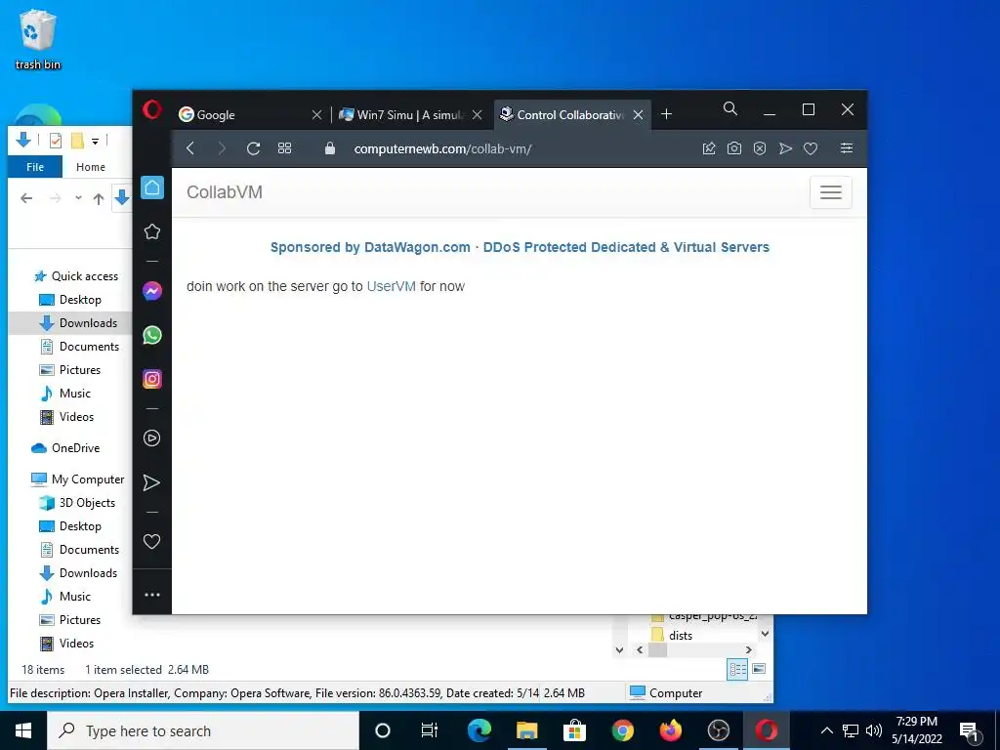Open Player icon in Opera sidebar
The width and height of the screenshot is (1000, 750).
click(151, 438)
